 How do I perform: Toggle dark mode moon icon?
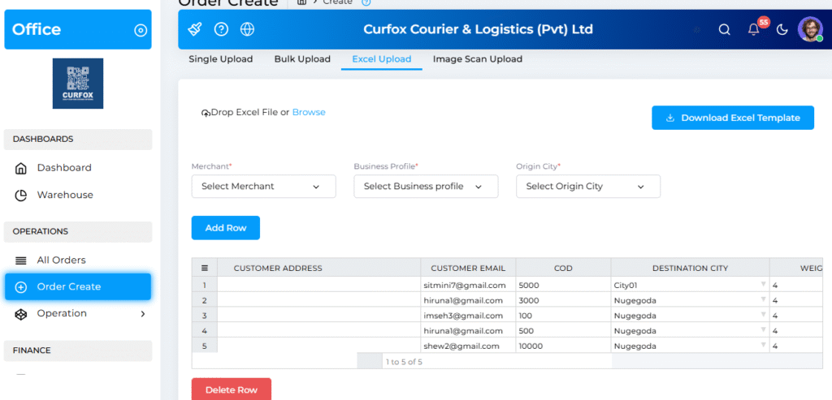coord(782,29)
